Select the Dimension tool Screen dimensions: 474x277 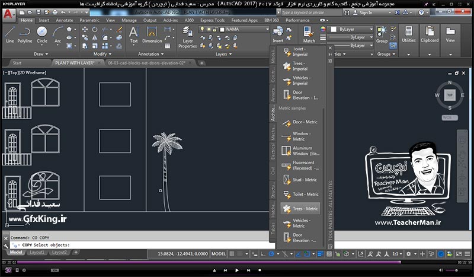[x=152, y=35]
